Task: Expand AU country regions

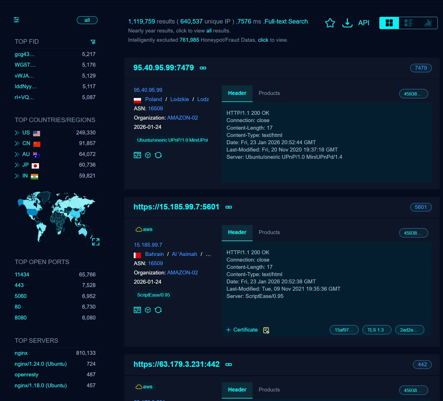Action: [x=17, y=154]
